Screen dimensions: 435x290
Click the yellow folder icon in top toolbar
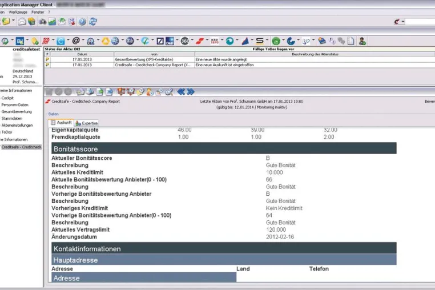pos(6,21)
